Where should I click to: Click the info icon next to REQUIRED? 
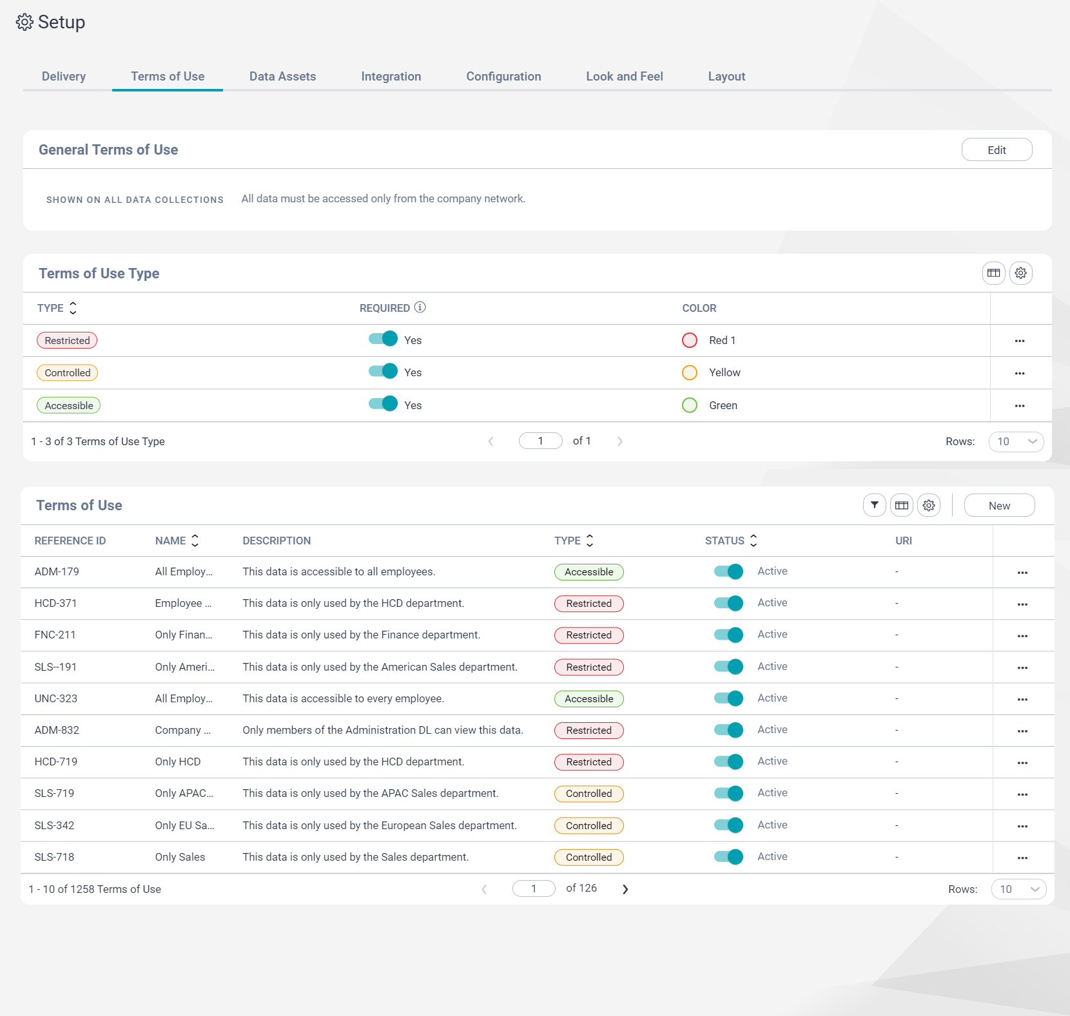(x=420, y=307)
